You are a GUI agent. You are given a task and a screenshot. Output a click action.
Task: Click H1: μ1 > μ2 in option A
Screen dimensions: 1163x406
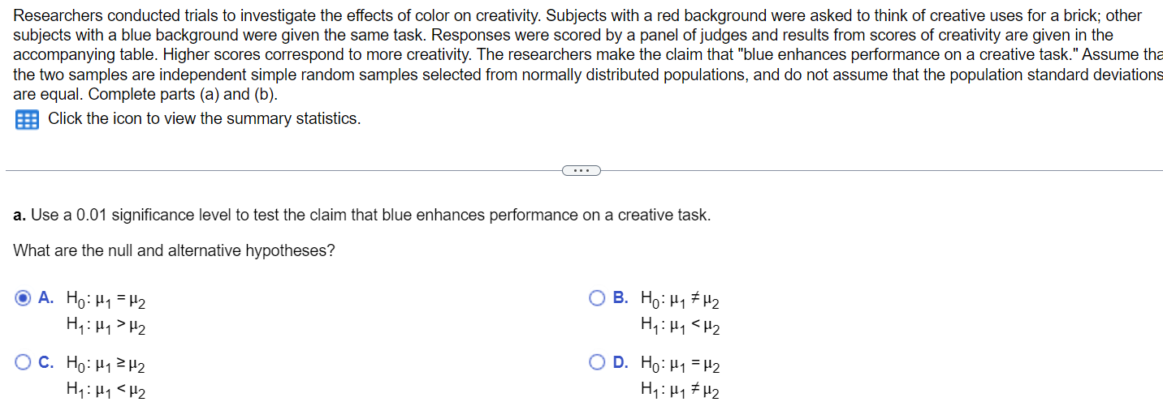pos(106,327)
